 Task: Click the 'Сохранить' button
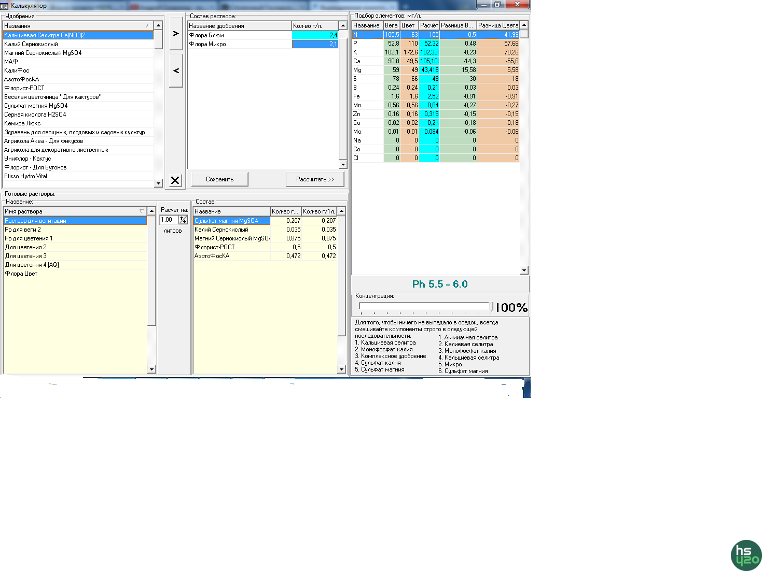pos(219,179)
